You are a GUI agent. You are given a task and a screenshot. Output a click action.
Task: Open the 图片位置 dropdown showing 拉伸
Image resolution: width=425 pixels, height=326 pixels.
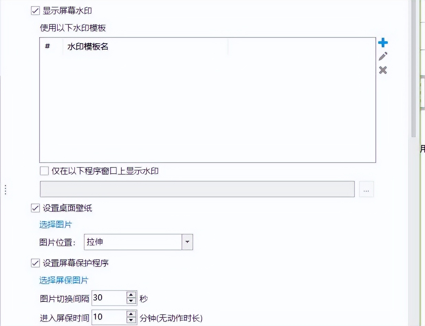point(187,242)
